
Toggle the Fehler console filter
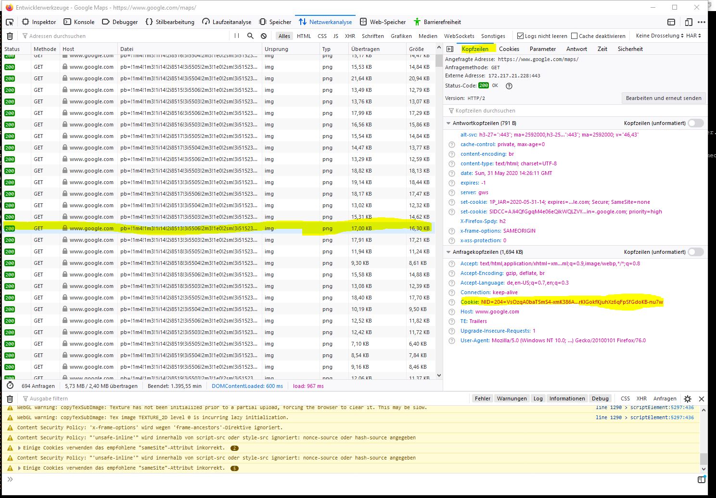click(482, 398)
